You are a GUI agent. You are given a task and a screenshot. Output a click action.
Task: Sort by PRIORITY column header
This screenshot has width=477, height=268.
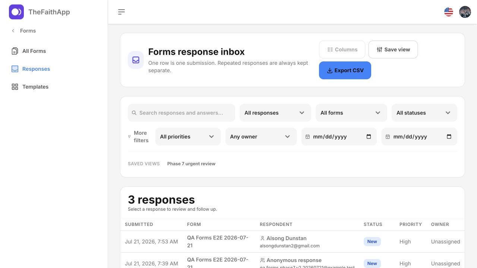411,224
